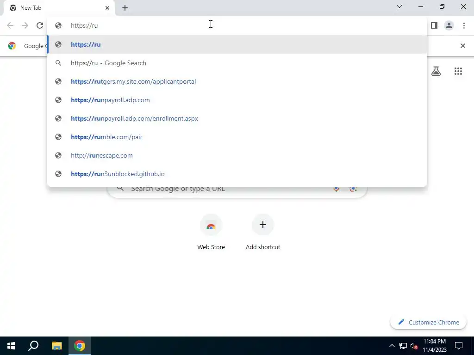The width and height of the screenshot is (474, 355).
Task: Open the rutgers.my.site.com/applicantportal suggestion
Action: click(x=237, y=81)
